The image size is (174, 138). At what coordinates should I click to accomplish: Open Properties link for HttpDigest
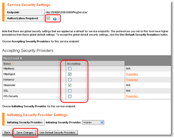(x=132, y=74)
